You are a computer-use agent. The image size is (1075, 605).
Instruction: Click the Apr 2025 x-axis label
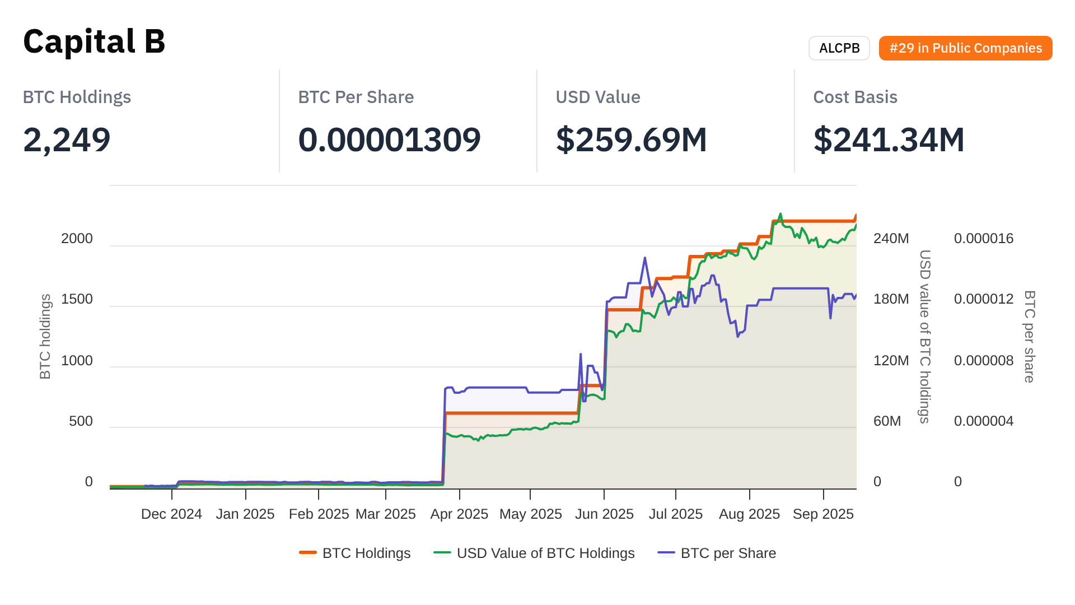point(459,514)
